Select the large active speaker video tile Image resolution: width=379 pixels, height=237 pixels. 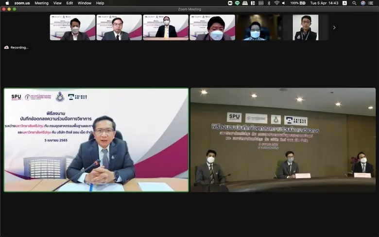[x=96, y=140]
